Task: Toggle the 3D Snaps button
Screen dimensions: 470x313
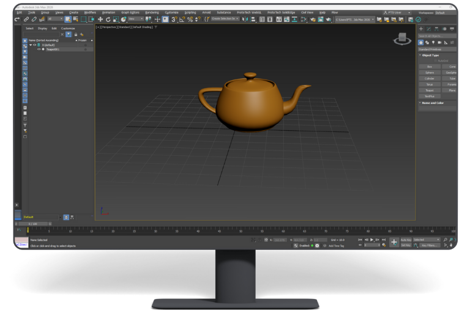Action: 174,20
